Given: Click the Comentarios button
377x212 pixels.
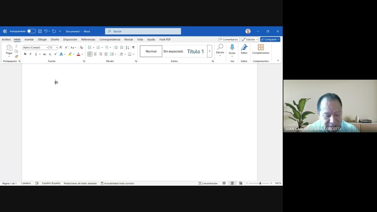Looking at the screenshot, I should pos(229,39).
